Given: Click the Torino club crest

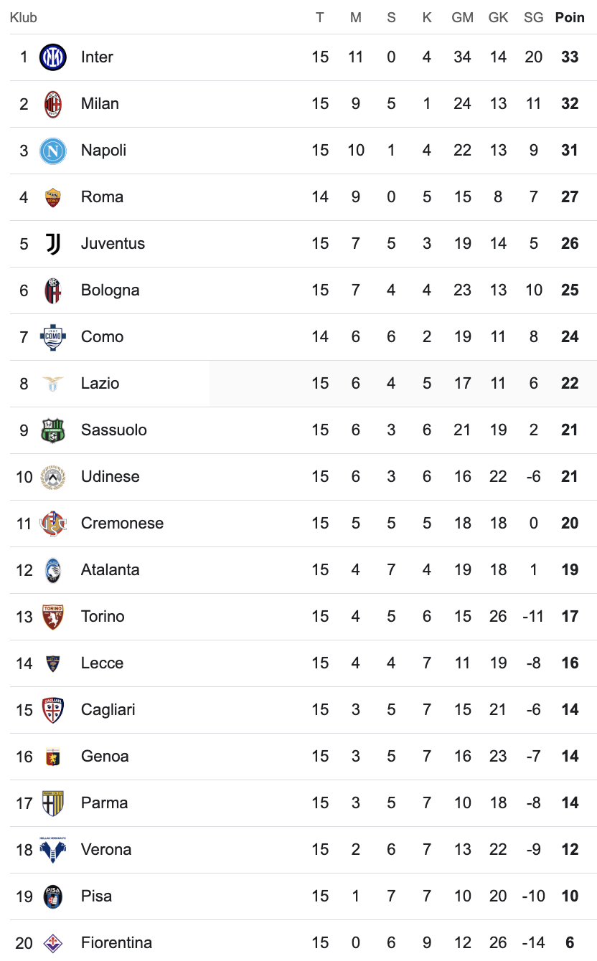Looking at the screenshot, I should pos(53,617).
